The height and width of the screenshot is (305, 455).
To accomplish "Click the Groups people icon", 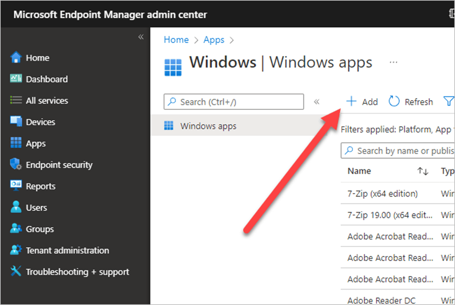I will point(16,229).
